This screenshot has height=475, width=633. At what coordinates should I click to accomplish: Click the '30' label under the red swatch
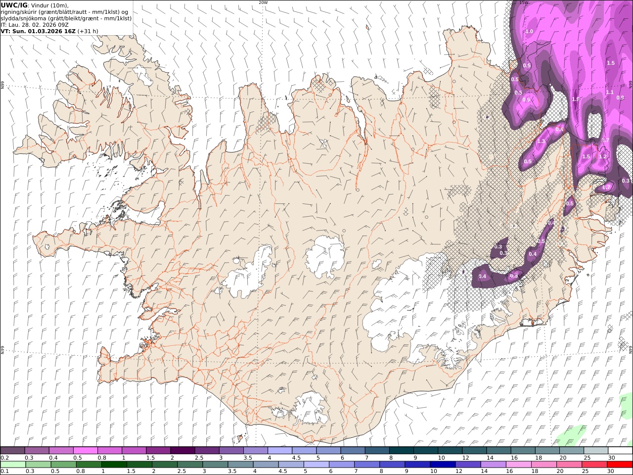coord(611,472)
